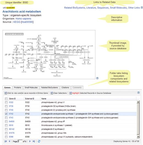Open the Small Molecules tab
Image resolution: width=143 pixels, height=145 pixels.
pos(31,88)
